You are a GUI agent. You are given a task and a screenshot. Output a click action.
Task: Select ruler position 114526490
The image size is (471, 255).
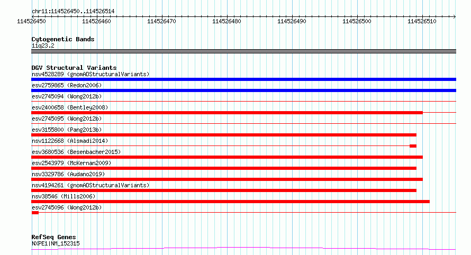click(x=292, y=21)
